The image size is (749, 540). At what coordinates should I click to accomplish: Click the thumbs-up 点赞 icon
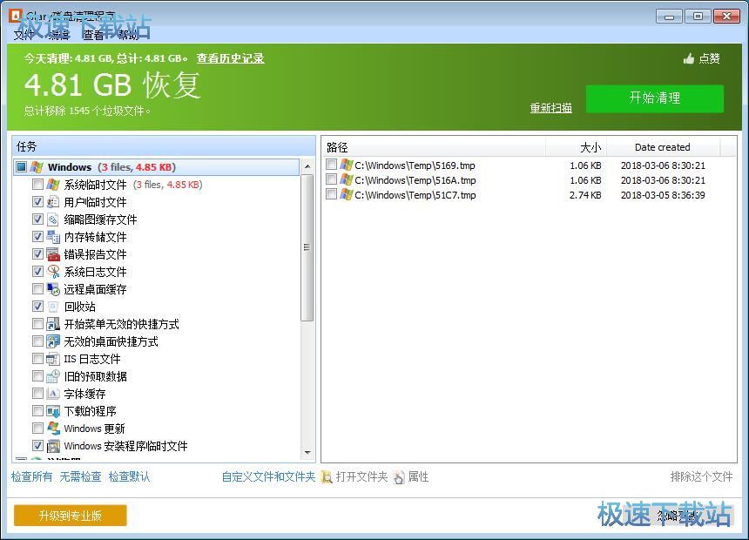pyautogui.click(x=688, y=58)
